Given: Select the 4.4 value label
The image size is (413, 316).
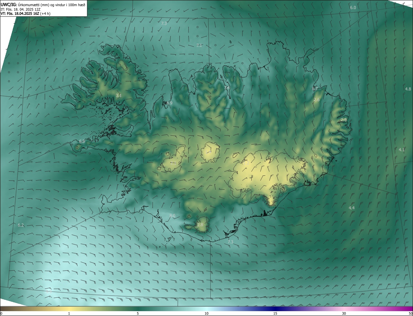Looking at the screenshot, I should click(352, 208).
